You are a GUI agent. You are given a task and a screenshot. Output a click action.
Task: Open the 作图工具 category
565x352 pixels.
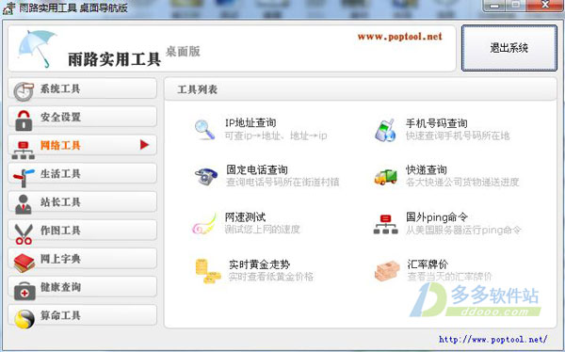[83, 231]
